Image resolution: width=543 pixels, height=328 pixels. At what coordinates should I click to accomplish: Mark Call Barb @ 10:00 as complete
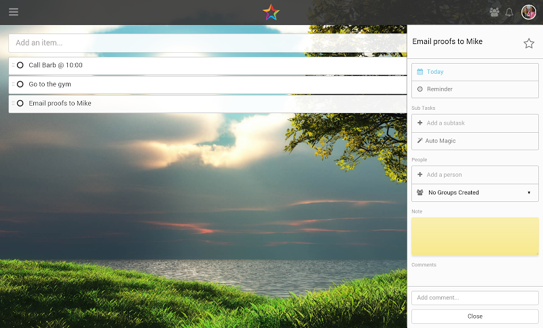pos(20,65)
